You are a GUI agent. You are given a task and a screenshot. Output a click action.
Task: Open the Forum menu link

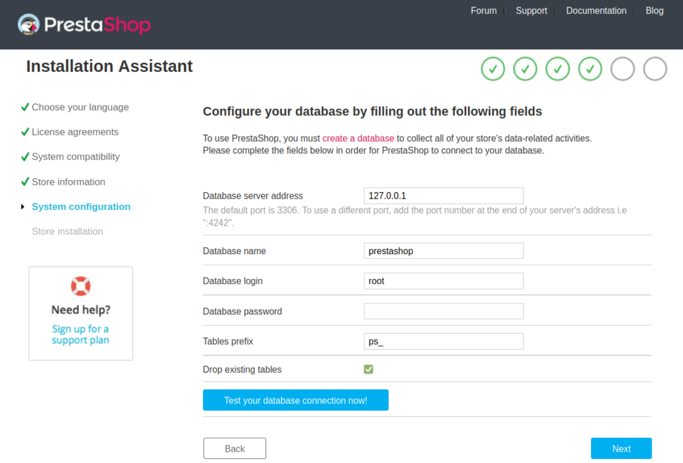[x=484, y=11]
